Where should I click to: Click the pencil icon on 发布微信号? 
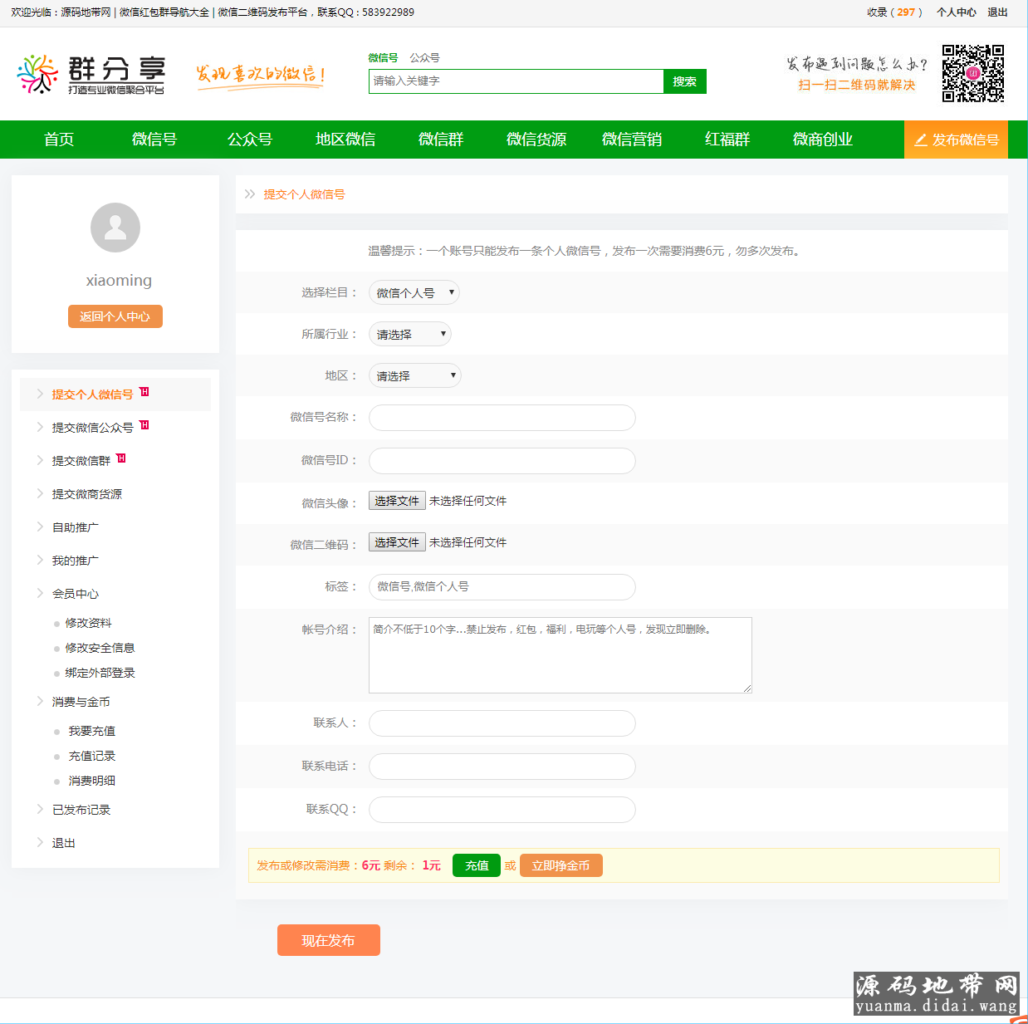[x=920, y=140]
